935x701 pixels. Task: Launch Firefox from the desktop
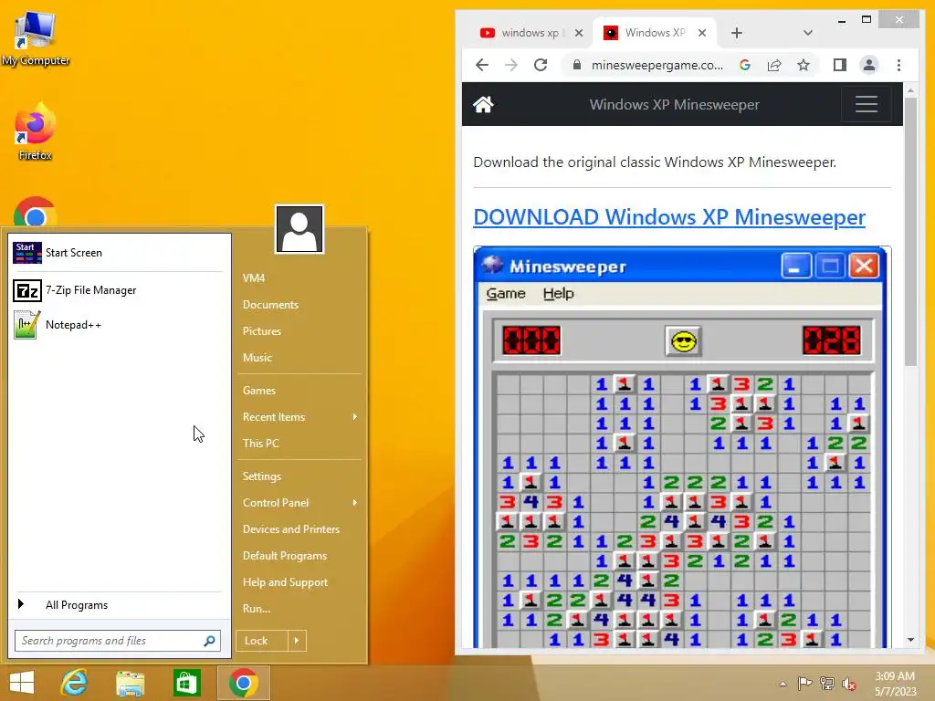click(x=36, y=132)
